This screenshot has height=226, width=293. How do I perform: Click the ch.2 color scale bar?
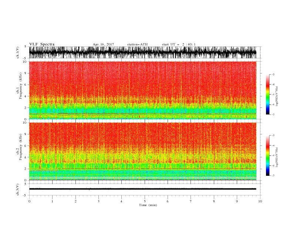tap(267, 155)
